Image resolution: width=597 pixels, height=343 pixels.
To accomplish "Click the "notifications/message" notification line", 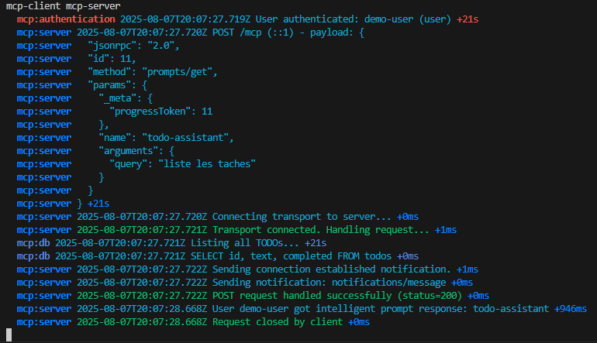I will (245, 283).
